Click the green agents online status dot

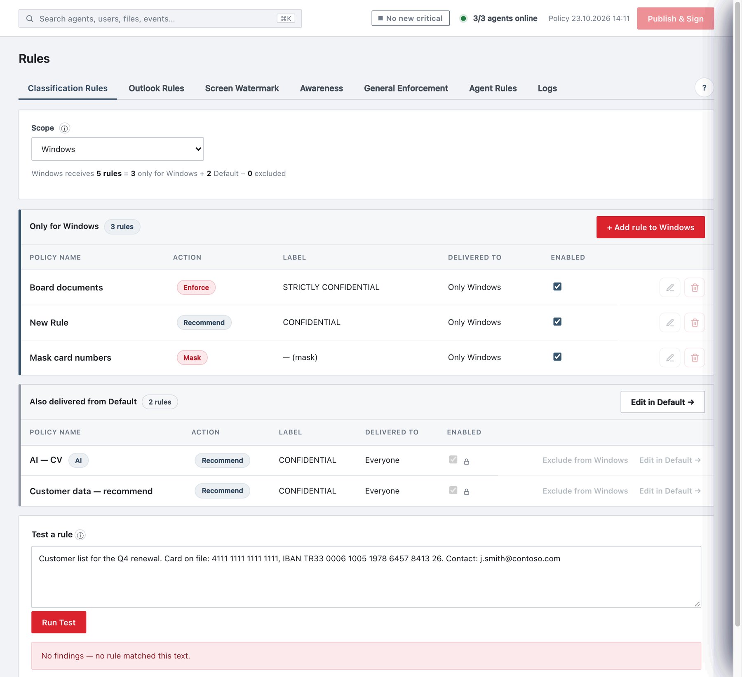coord(463,18)
